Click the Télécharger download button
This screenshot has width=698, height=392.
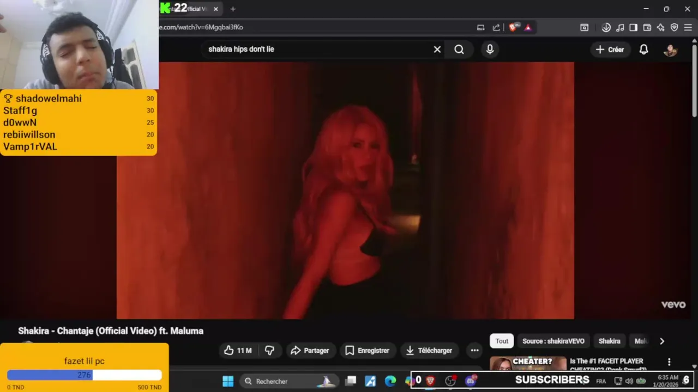coord(429,351)
